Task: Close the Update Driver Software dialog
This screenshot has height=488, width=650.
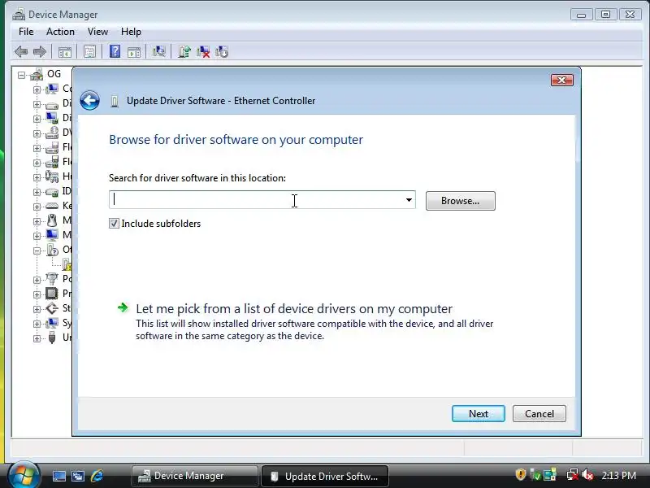Action: tap(562, 80)
